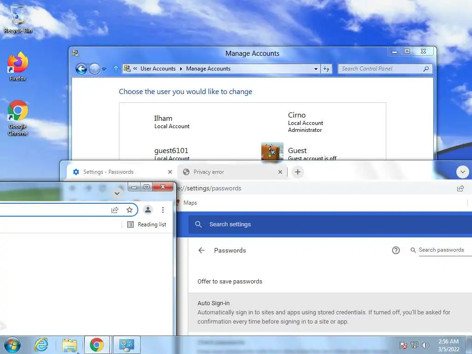Switch to the Settings - Passwords tab

point(120,172)
